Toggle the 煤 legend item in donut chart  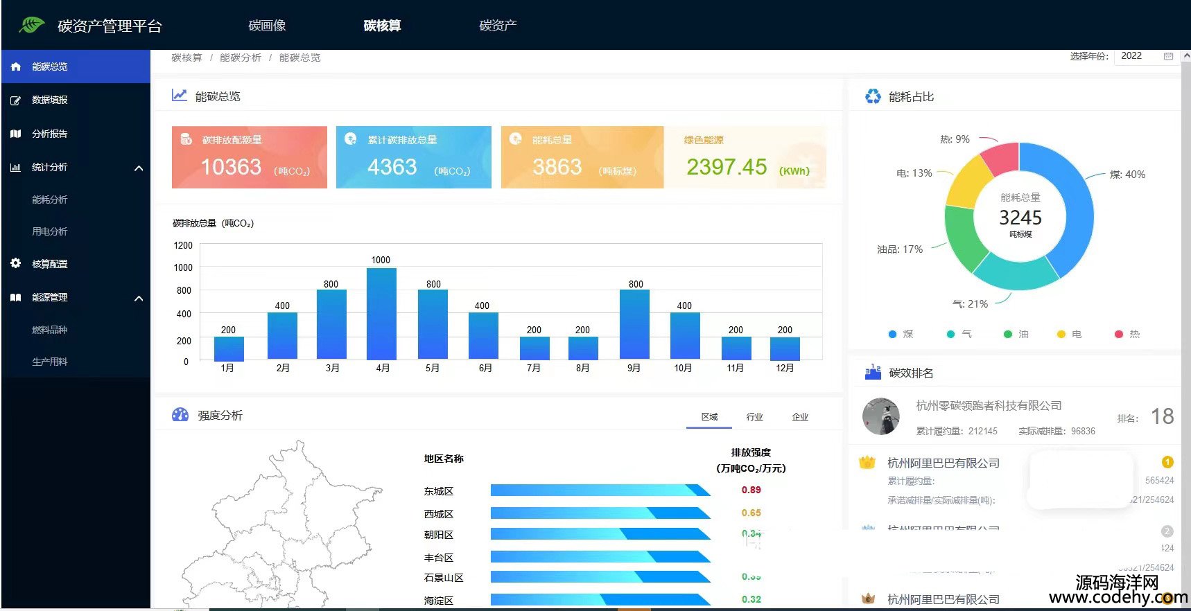coord(901,334)
